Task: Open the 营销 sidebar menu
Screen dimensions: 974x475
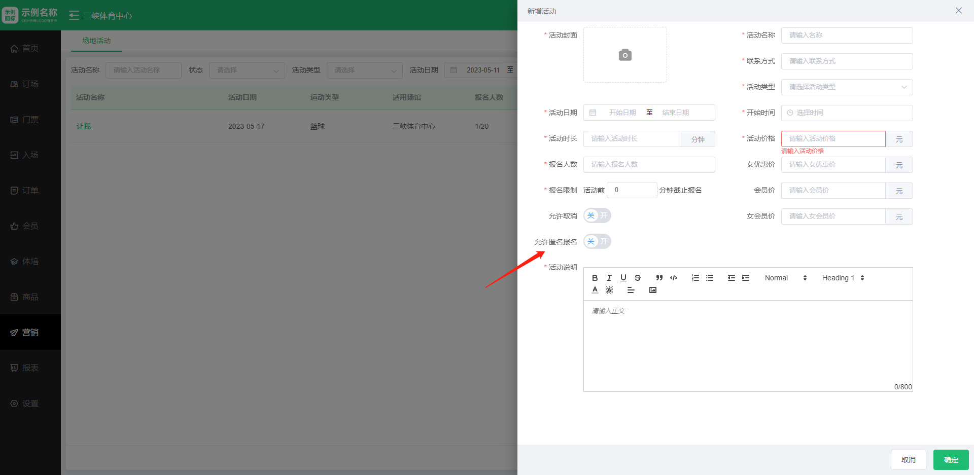Action: [x=30, y=332]
